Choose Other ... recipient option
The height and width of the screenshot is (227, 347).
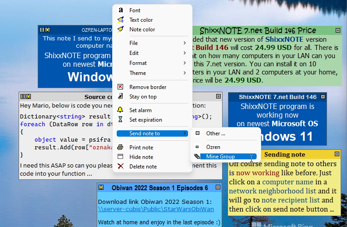tap(226, 133)
